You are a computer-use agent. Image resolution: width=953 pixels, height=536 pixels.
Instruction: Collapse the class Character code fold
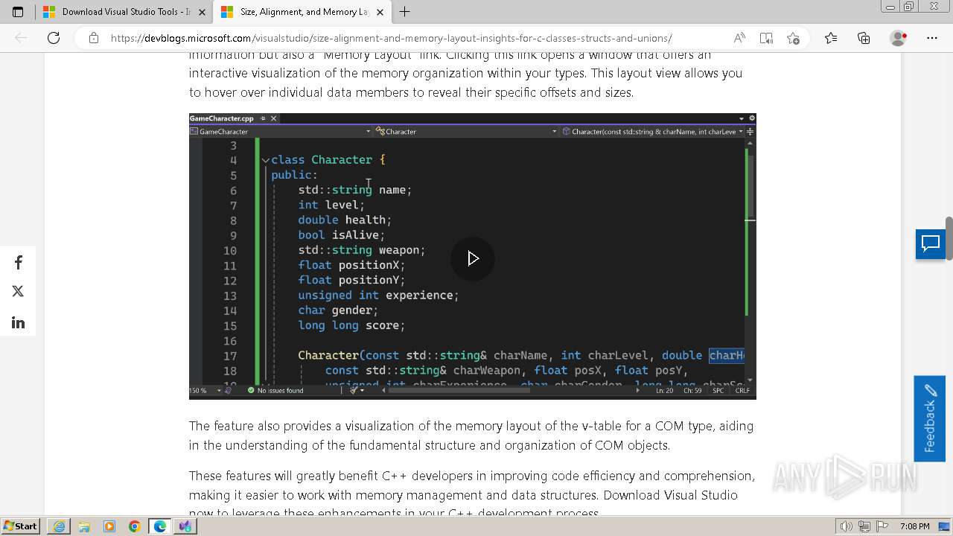(265, 160)
